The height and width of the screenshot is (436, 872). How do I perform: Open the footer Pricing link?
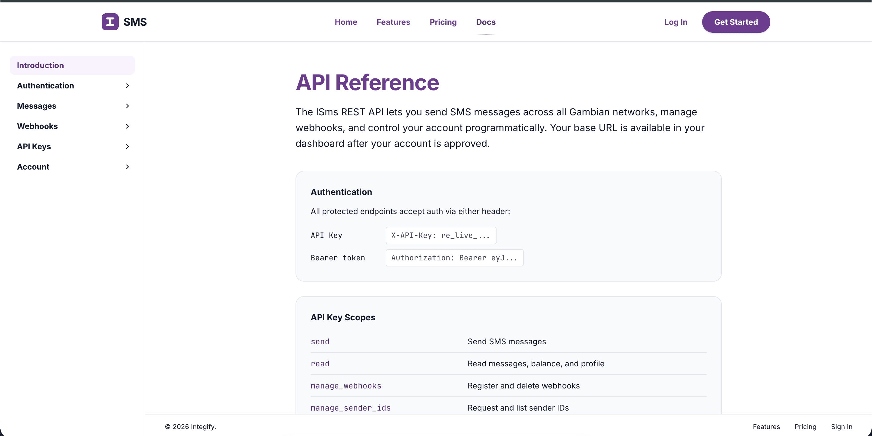coord(805,427)
